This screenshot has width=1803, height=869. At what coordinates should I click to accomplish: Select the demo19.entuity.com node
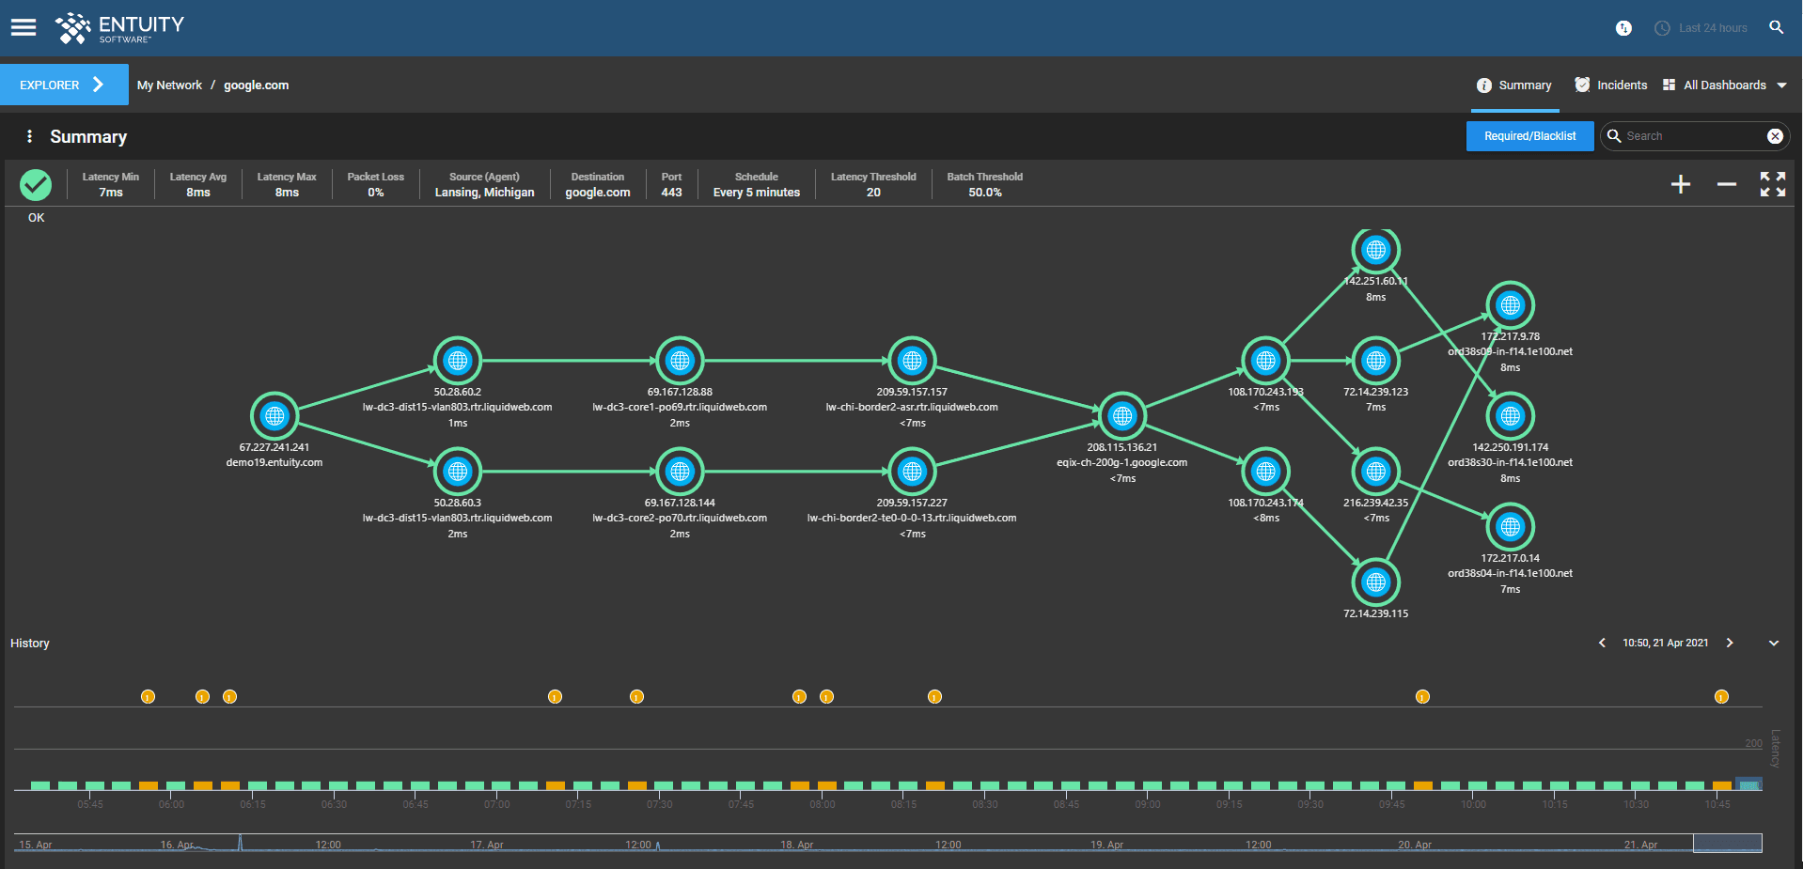[274, 416]
